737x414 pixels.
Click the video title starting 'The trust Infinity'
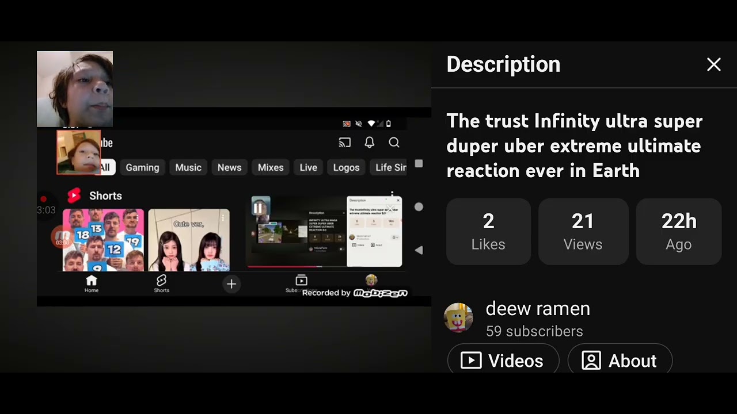click(575, 146)
